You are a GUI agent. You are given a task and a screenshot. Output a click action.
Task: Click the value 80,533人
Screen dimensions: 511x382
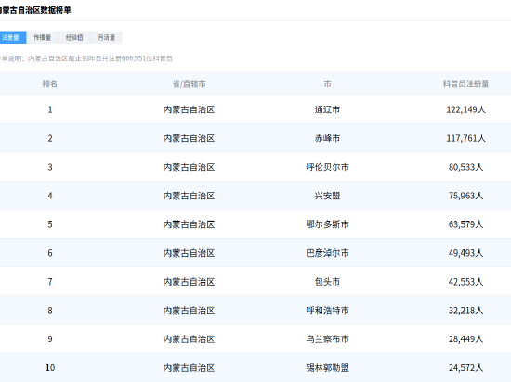coord(465,167)
